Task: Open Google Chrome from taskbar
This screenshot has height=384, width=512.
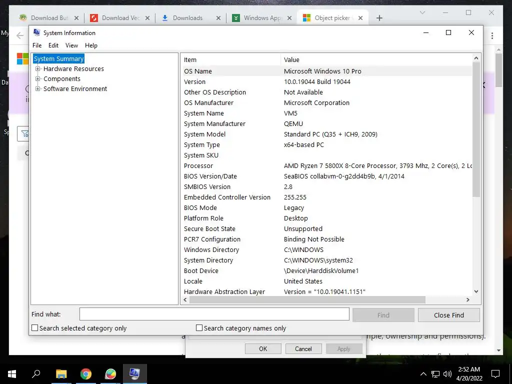Action: [86, 374]
